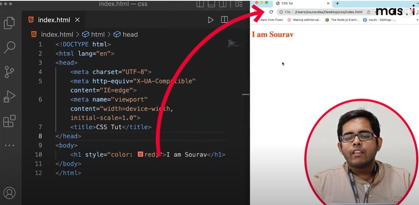This screenshot has width=419, height=205.
Task: Click the Run play button in editor toolbar
Action: (210, 20)
